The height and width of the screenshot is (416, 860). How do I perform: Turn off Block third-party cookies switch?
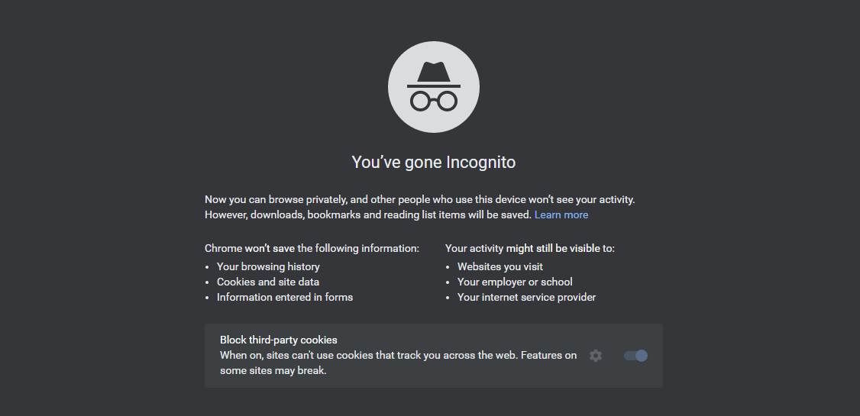[x=635, y=356]
